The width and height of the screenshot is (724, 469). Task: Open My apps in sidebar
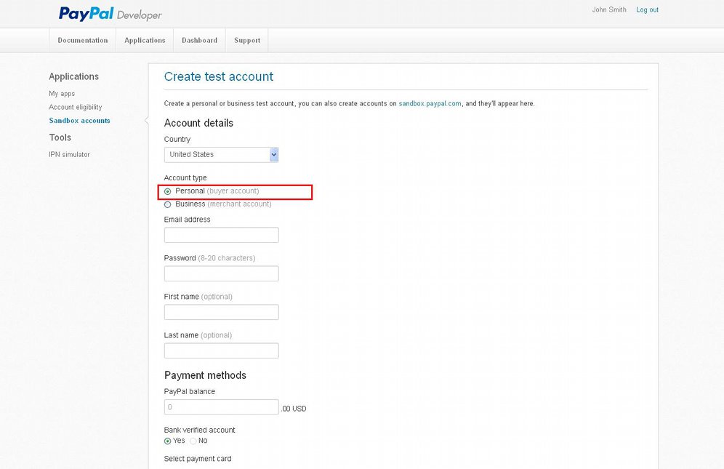62,93
